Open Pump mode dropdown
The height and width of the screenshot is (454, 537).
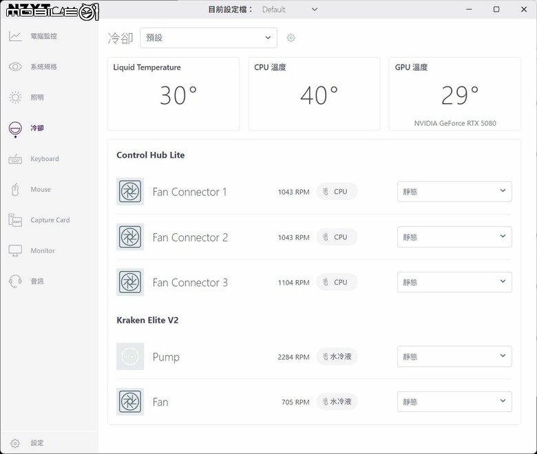[x=454, y=356]
